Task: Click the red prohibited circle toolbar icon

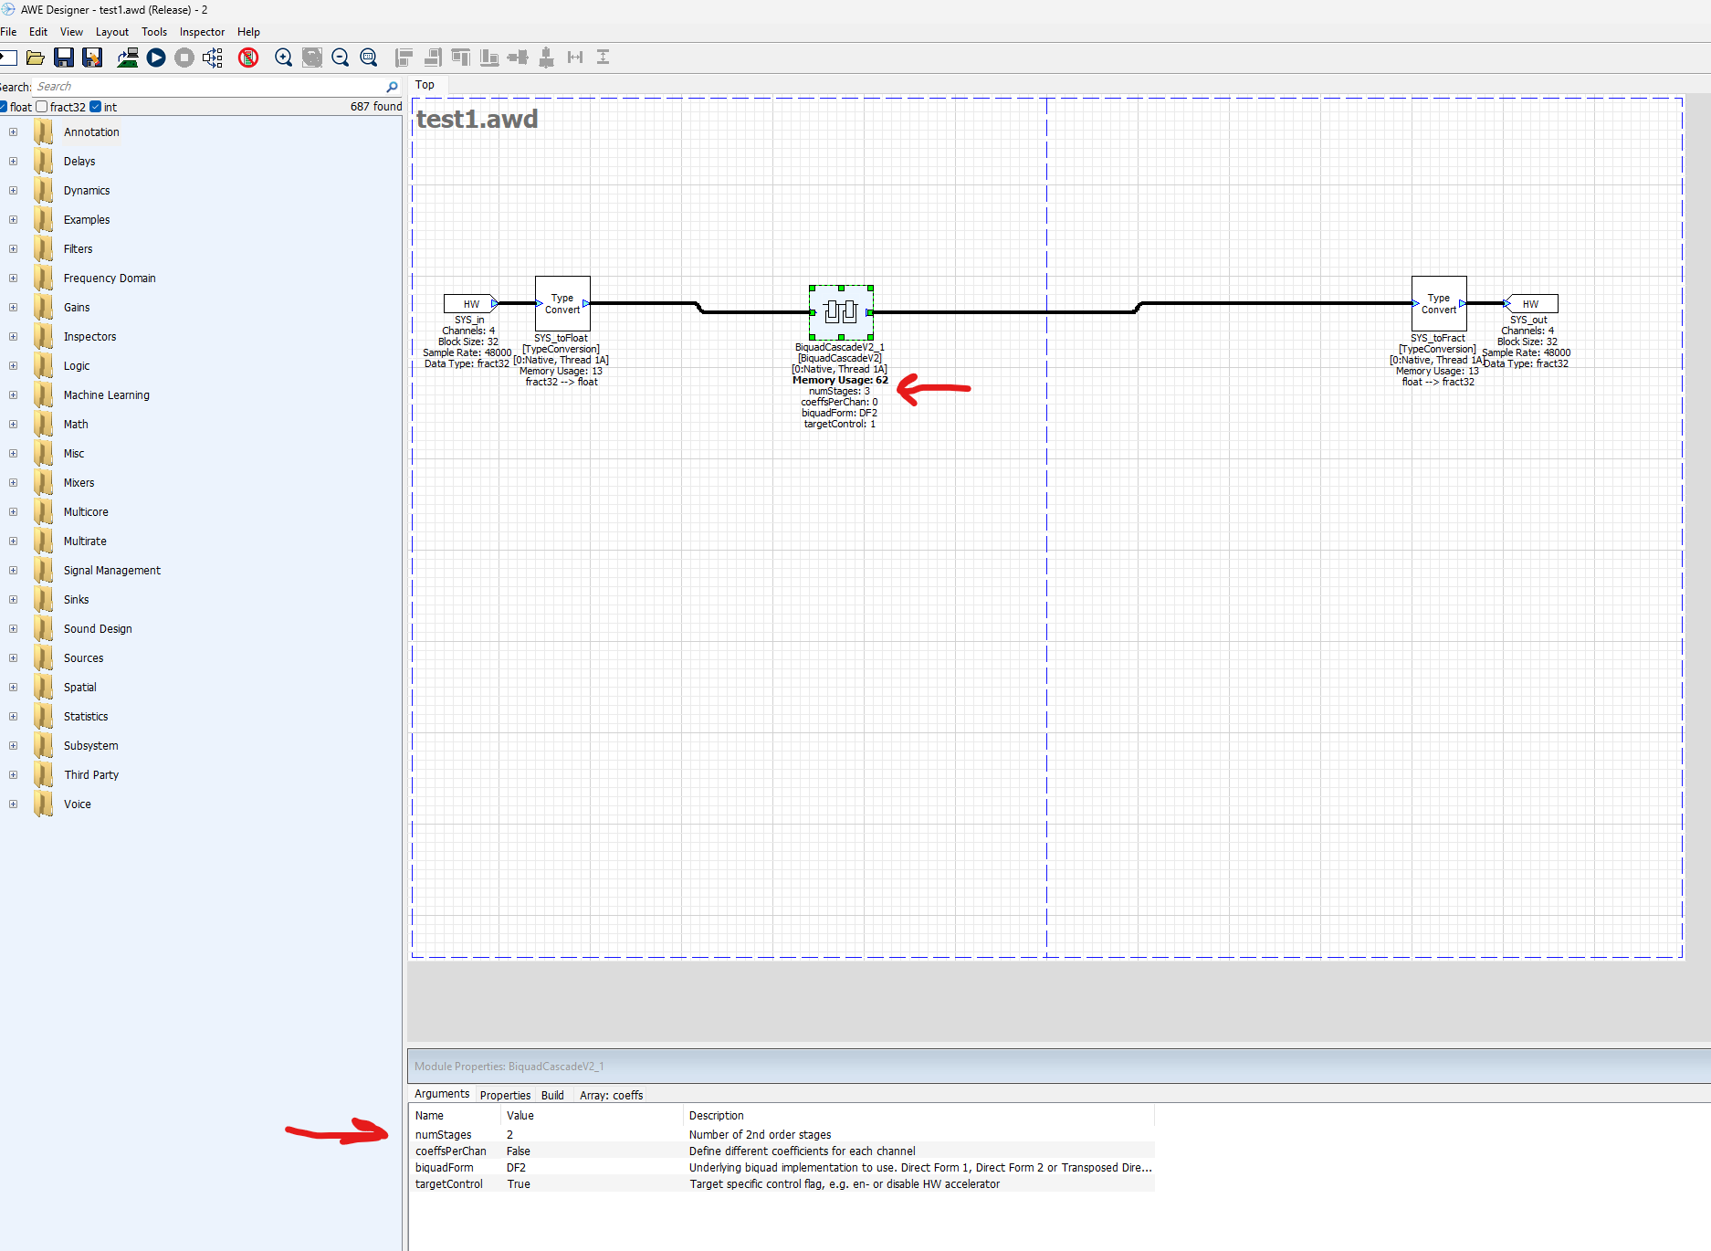Action: point(247,58)
